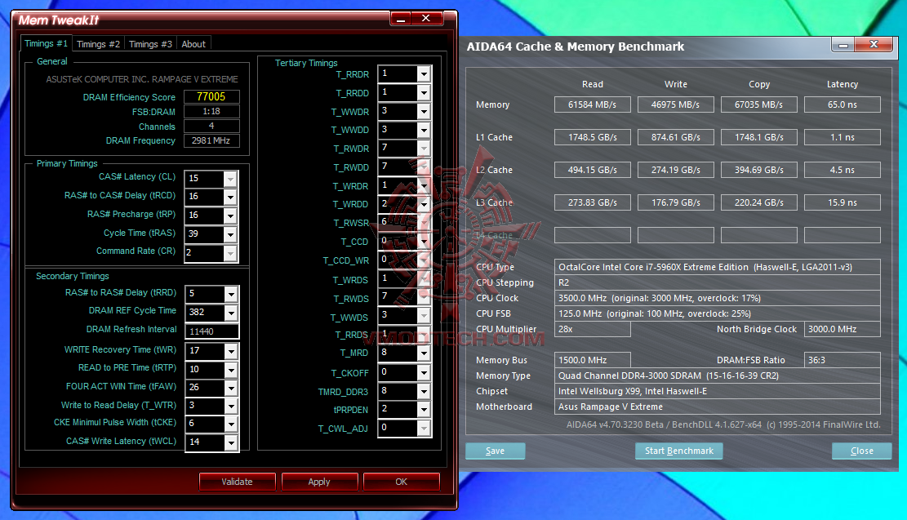
Task: Click the Apply button
Action: [x=319, y=482]
